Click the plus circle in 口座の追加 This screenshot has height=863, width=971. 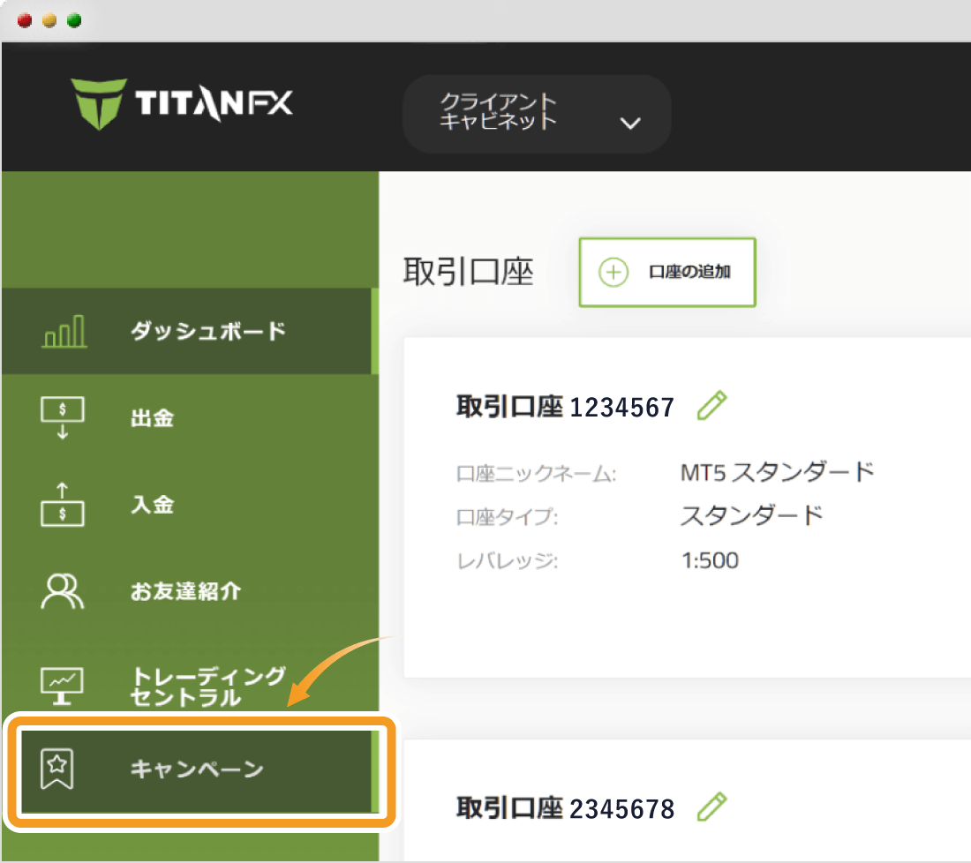tap(613, 272)
